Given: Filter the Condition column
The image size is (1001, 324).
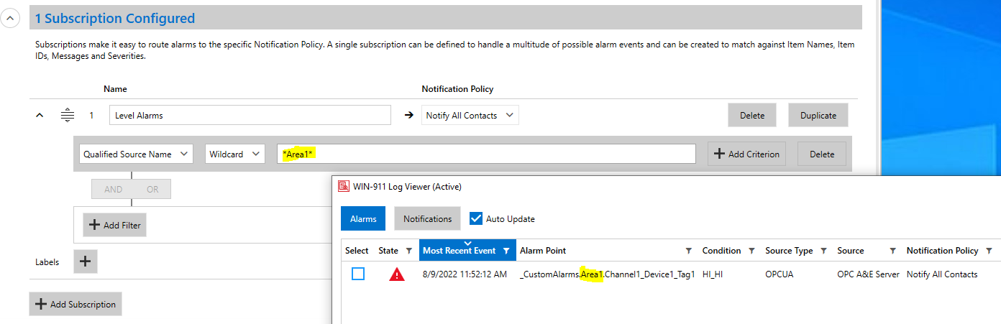Looking at the screenshot, I should pyautogui.click(x=751, y=251).
